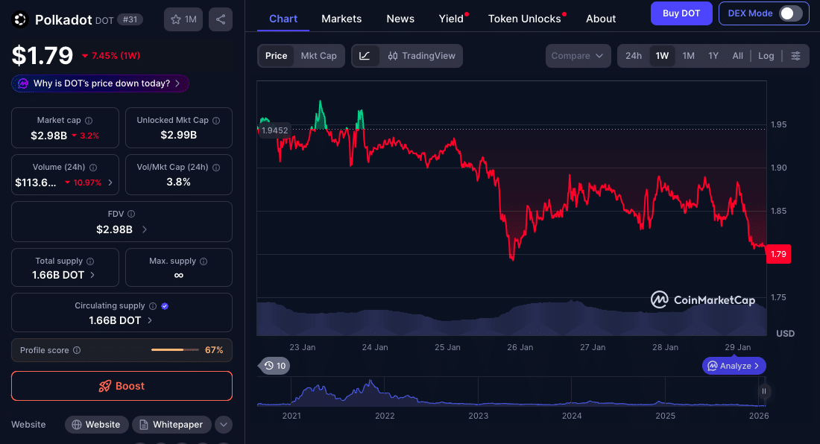
Task: Open the About tab
Action: coord(600,19)
